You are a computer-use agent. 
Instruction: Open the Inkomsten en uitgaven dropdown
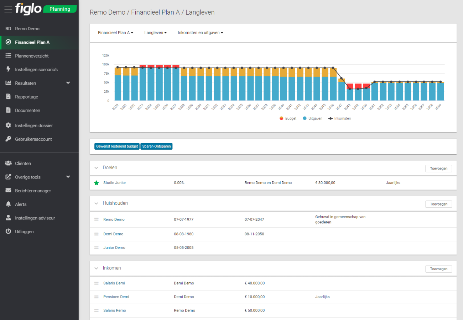click(200, 32)
